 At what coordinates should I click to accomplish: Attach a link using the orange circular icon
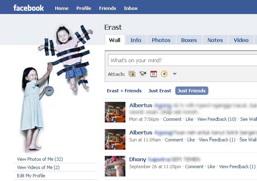coord(164,74)
